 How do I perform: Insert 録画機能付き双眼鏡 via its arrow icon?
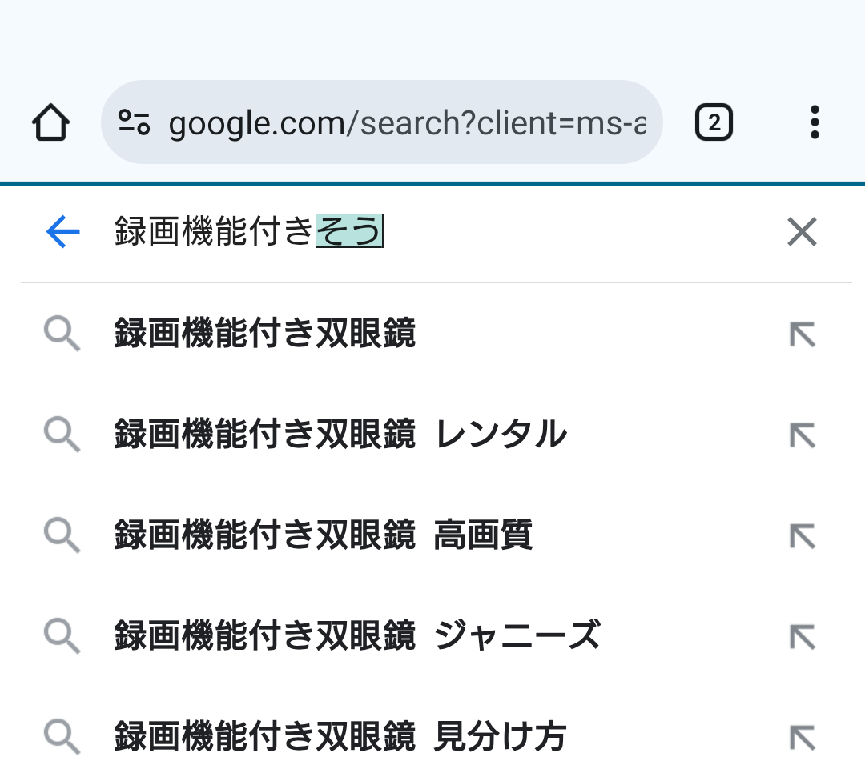(802, 334)
